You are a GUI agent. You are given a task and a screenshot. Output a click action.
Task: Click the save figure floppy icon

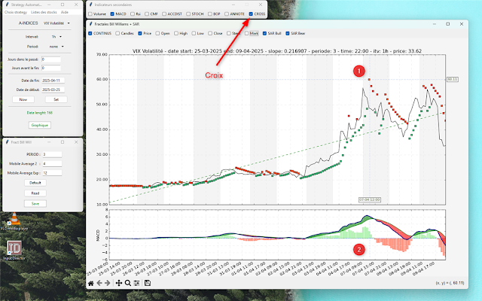coord(148,283)
